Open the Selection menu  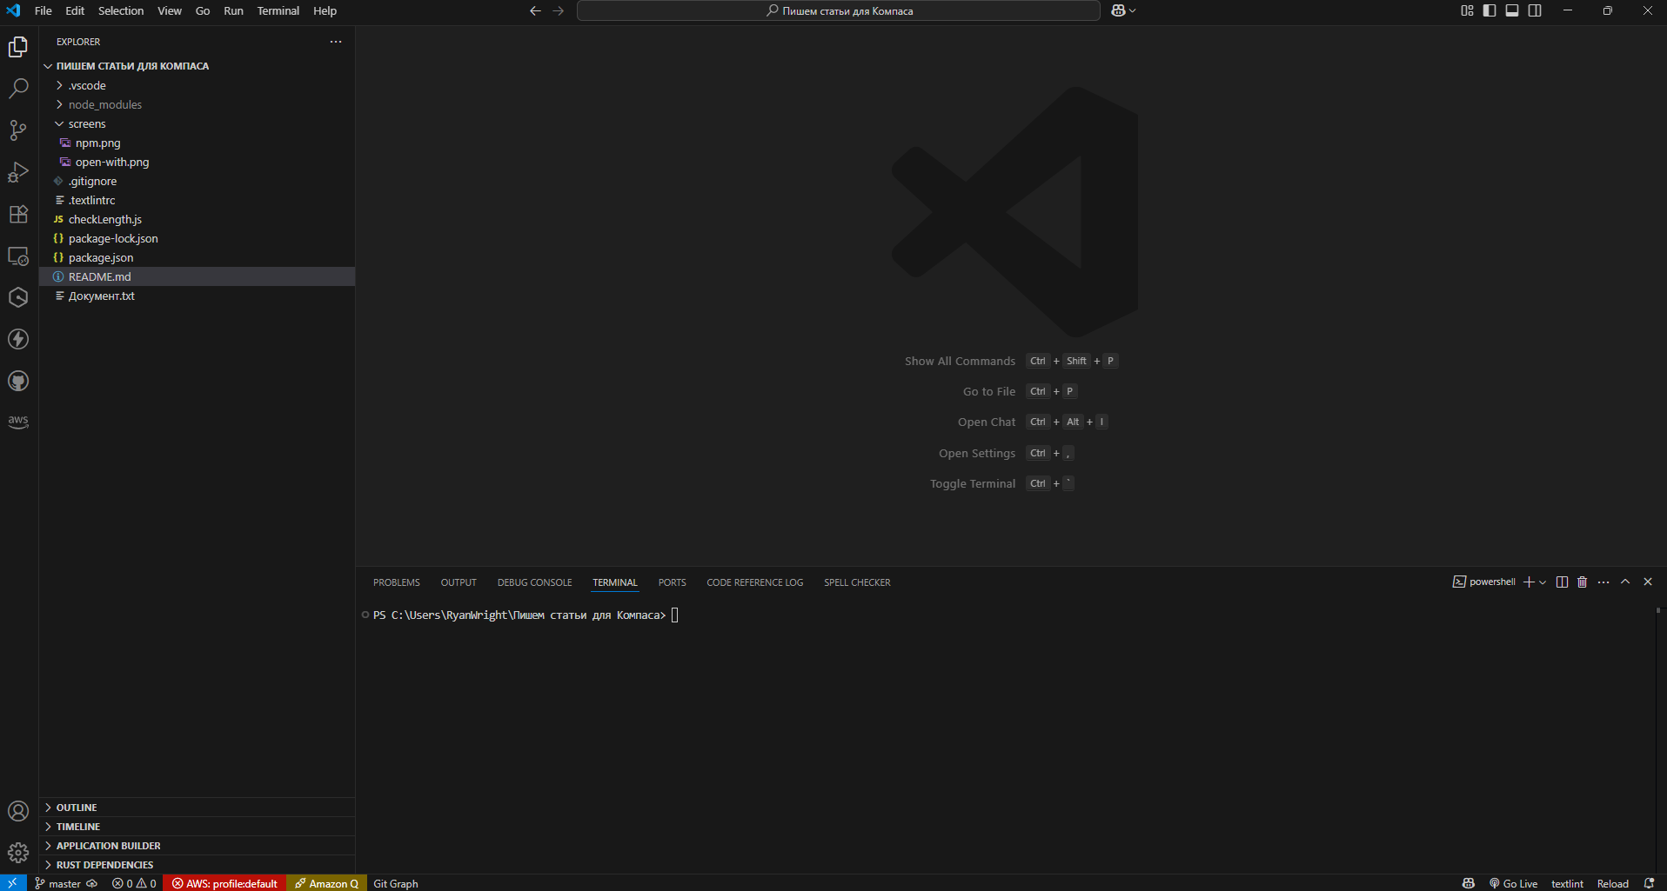coord(121,10)
